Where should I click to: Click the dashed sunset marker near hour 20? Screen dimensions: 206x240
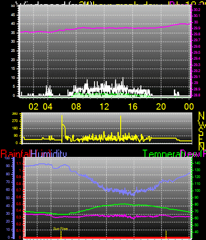[166, 234]
